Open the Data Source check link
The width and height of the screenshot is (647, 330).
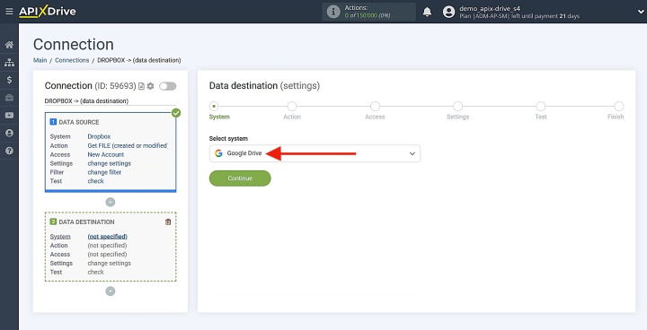[96, 181]
